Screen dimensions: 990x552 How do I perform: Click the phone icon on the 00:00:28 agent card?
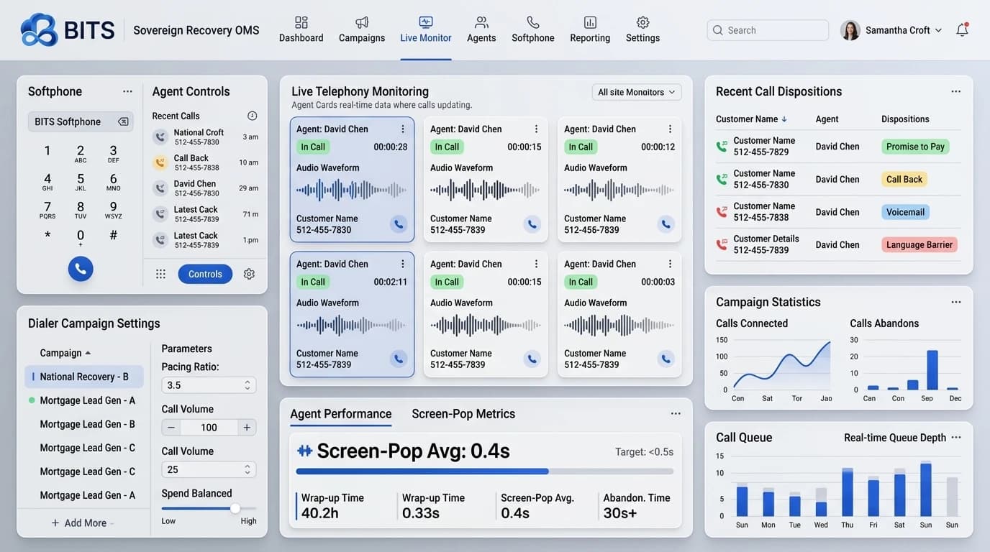click(x=398, y=224)
